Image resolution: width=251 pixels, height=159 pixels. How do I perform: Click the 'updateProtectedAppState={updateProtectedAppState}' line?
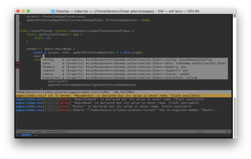(92, 85)
